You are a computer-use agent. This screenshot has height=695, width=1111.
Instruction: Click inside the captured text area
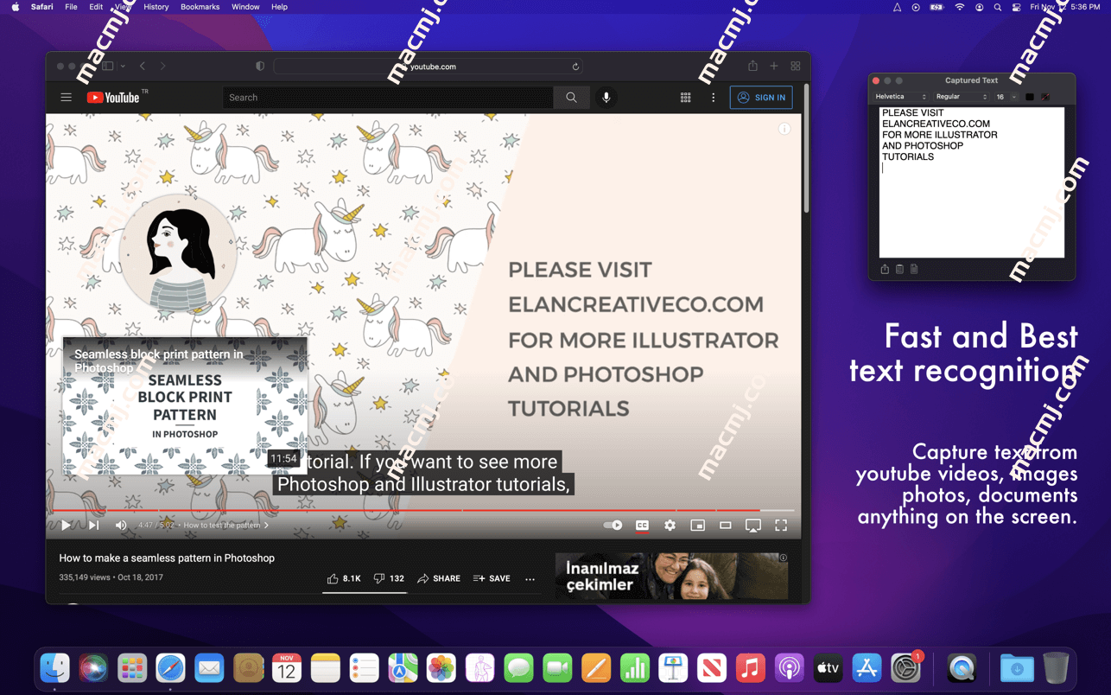point(972,182)
